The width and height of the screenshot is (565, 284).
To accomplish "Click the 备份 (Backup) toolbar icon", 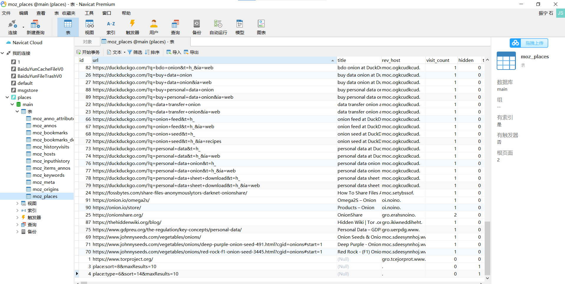I will pos(197,27).
